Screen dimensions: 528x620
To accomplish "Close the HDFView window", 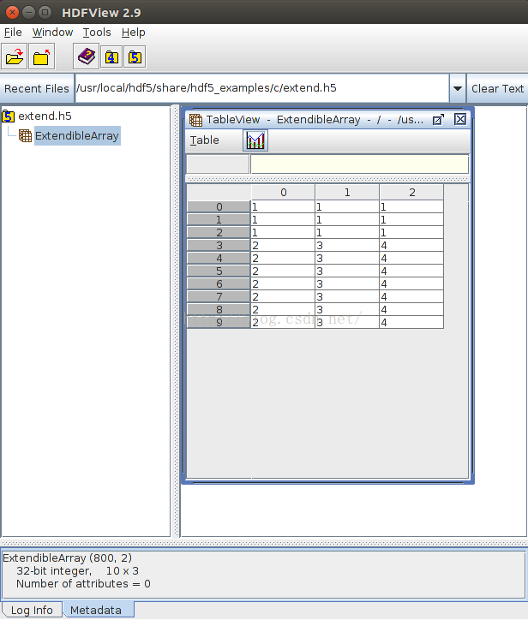I will [x=12, y=13].
